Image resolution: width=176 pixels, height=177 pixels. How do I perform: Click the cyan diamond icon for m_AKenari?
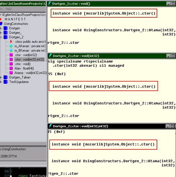[11, 46]
